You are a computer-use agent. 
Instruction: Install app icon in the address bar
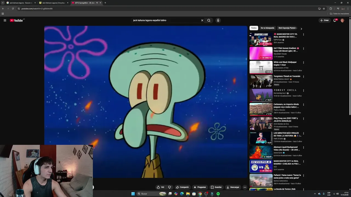(319, 8)
